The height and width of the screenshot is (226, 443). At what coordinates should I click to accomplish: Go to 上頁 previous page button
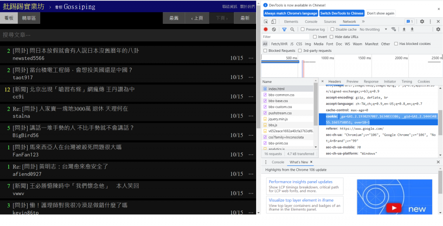[197, 18]
